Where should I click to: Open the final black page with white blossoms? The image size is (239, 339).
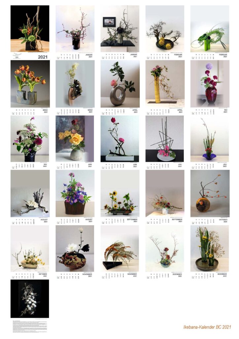click(30, 306)
